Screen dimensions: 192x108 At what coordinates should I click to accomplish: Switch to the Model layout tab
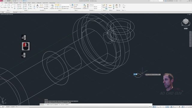[x=3, y=107]
